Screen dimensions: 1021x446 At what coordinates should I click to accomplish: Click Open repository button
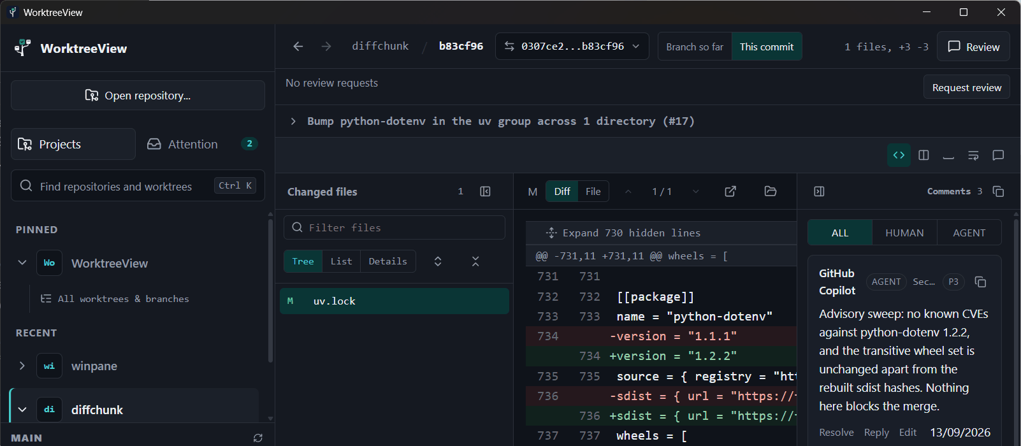[138, 95]
